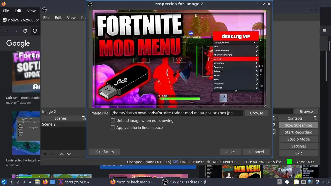This screenshot has width=331, height=186.
Task: Switch to OBS 27.0.1 taskbar entry
Action: click(x=186, y=182)
